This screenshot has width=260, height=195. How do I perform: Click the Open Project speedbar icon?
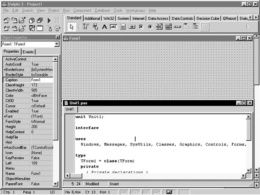(x=7, y=20)
